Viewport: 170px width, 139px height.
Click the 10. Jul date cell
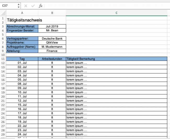pyautogui.click(x=22, y=92)
